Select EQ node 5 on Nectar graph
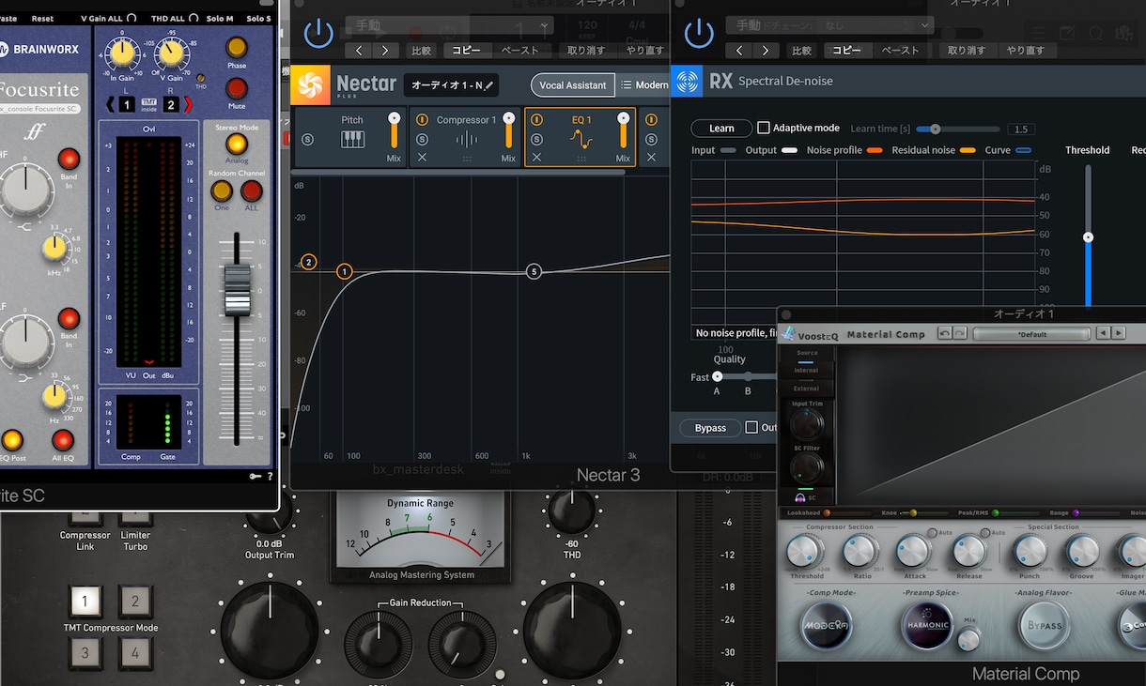Viewport: 1146px width, 686px height. [534, 271]
